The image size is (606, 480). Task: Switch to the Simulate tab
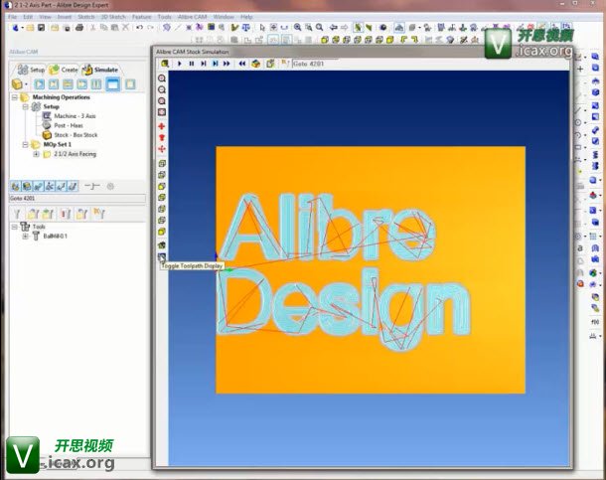[x=100, y=70]
